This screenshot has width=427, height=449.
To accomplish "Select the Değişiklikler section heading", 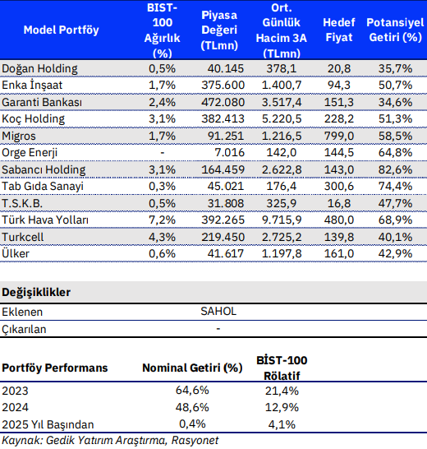I will pos(36,293).
